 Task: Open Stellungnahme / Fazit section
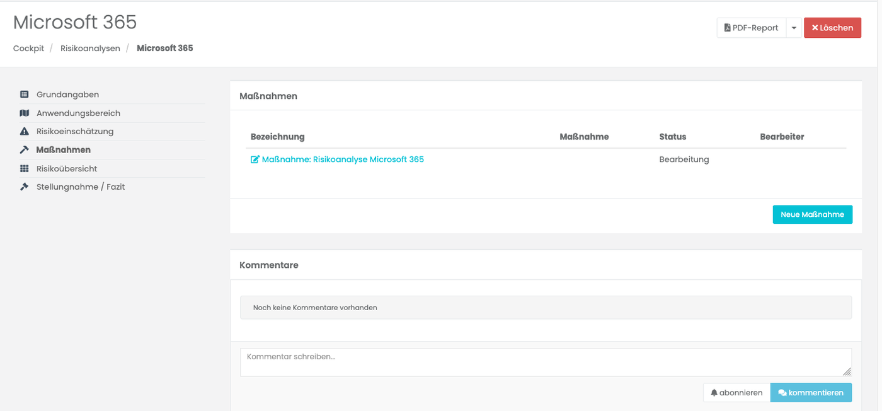81,187
